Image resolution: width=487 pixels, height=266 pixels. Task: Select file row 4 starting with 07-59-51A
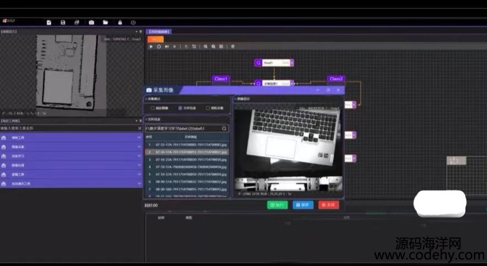point(187,167)
